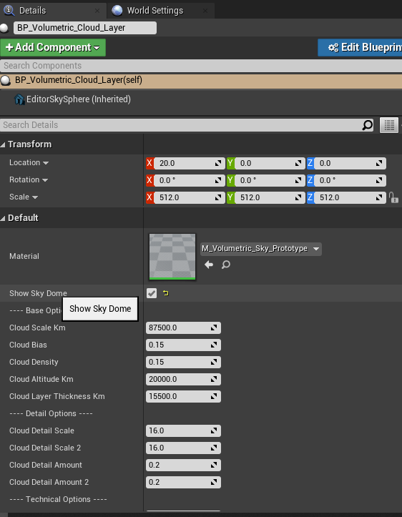Use selected asset arrow for Material
The width and height of the screenshot is (402, 517).
click(209, 265)
